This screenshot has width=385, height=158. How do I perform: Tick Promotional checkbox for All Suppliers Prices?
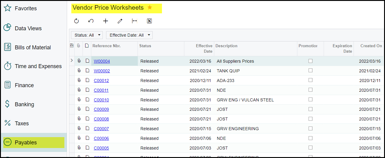pyautogui.click(x=310, y=61)
